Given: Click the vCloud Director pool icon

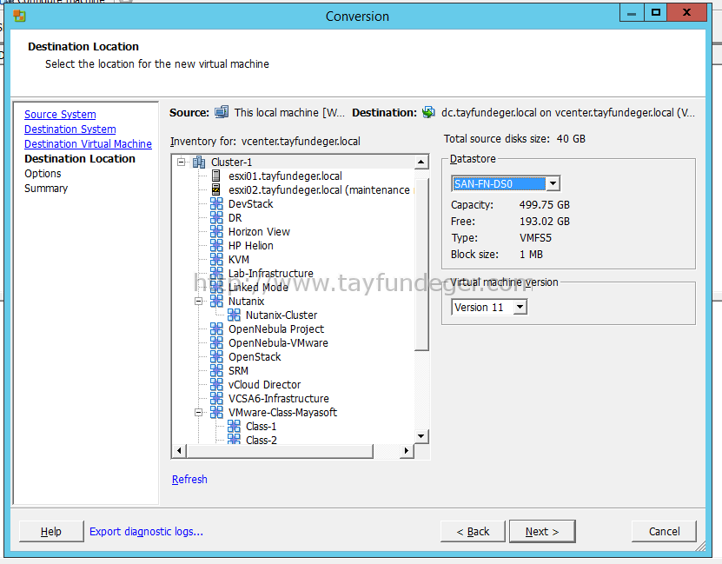Looking at the screenshot, I should 216,384.
